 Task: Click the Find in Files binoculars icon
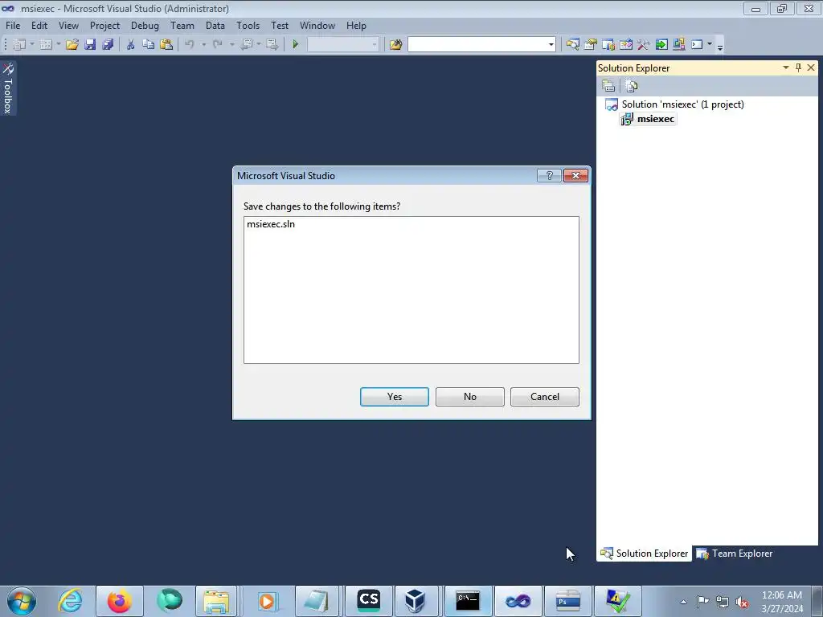[x=395, y=45]
